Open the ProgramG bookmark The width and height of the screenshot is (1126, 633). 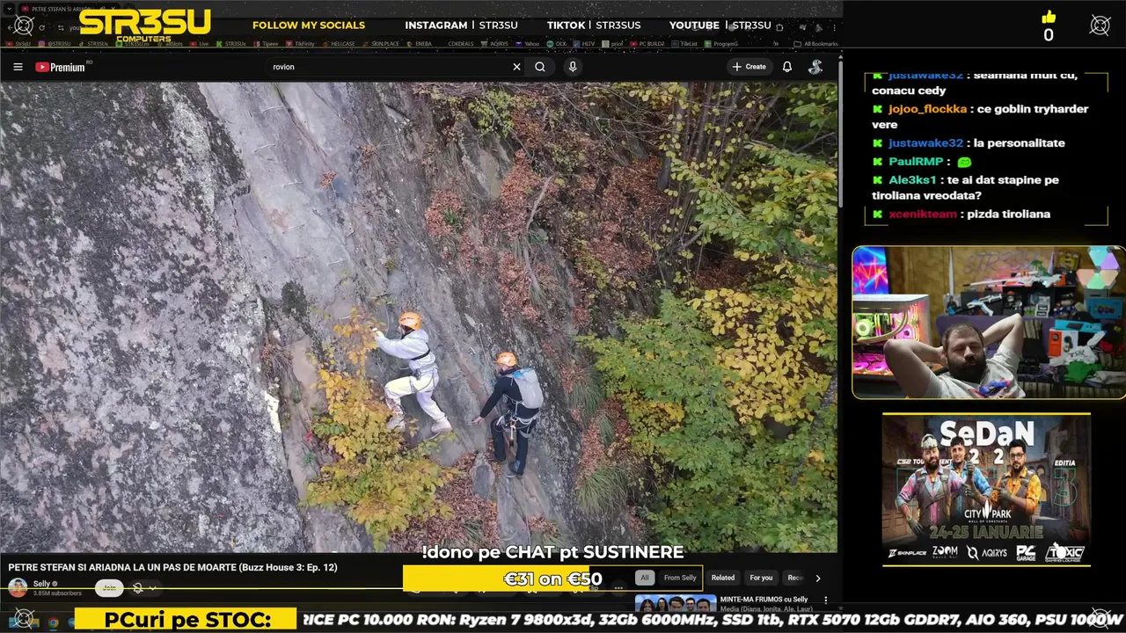point(721,44)
